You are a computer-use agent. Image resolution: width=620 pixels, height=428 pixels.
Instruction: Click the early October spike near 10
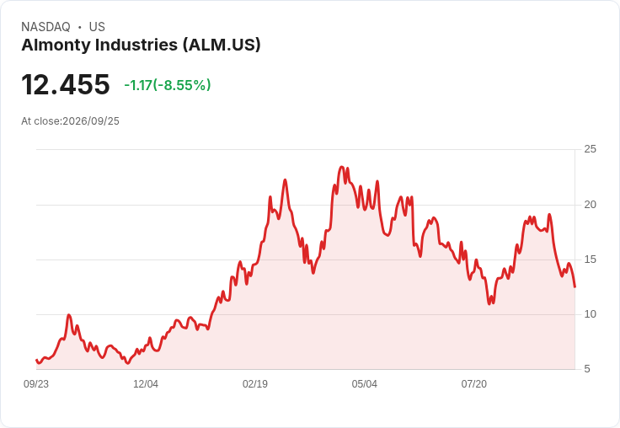tap(69, 315)
